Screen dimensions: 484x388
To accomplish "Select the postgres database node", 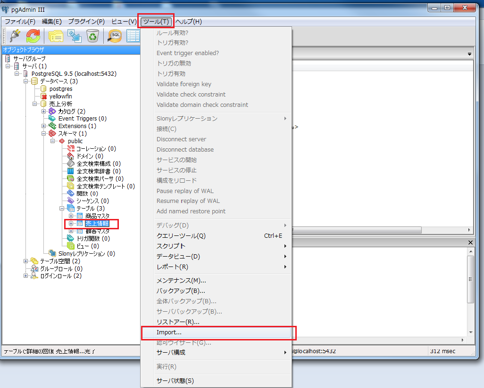I will 61,89.
